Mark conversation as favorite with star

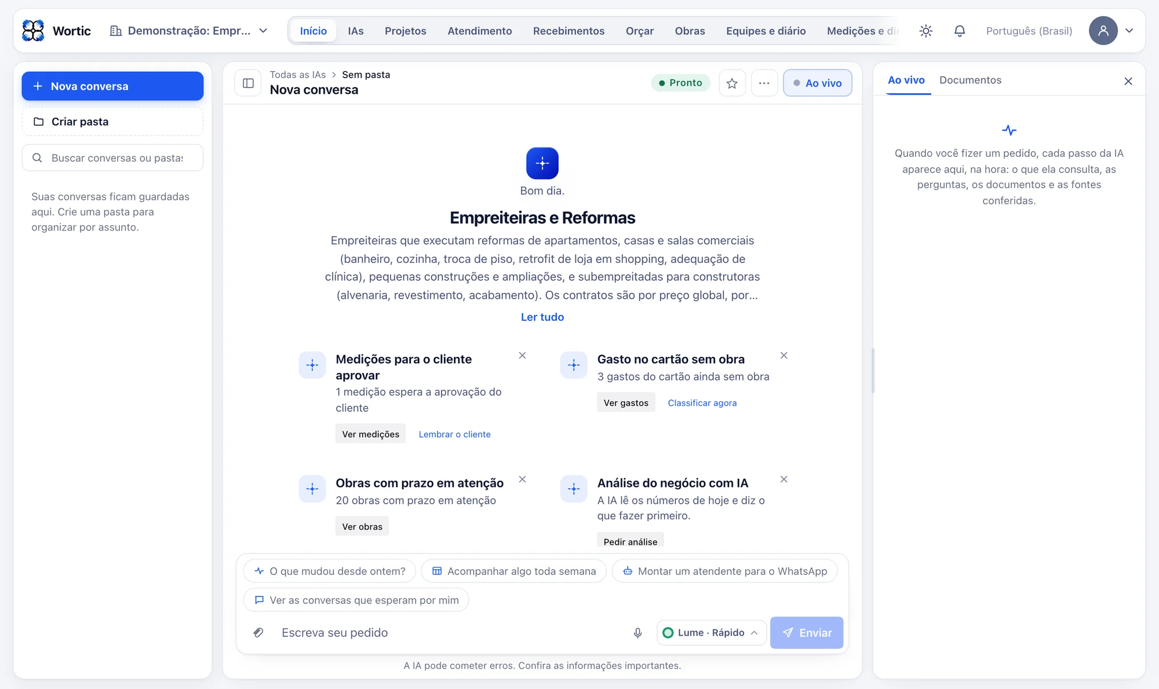coord(732,83)
